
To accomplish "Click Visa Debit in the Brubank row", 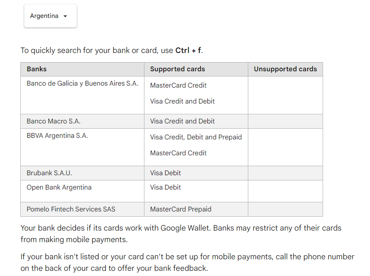I will coord(166,173).
